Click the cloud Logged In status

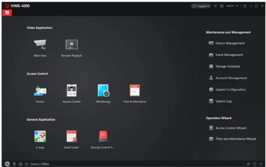tap(201, 6)
